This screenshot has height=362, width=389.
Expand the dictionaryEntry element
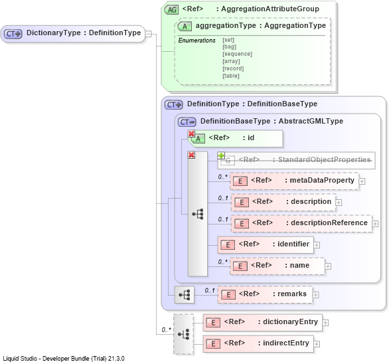(x=325, y=323)
